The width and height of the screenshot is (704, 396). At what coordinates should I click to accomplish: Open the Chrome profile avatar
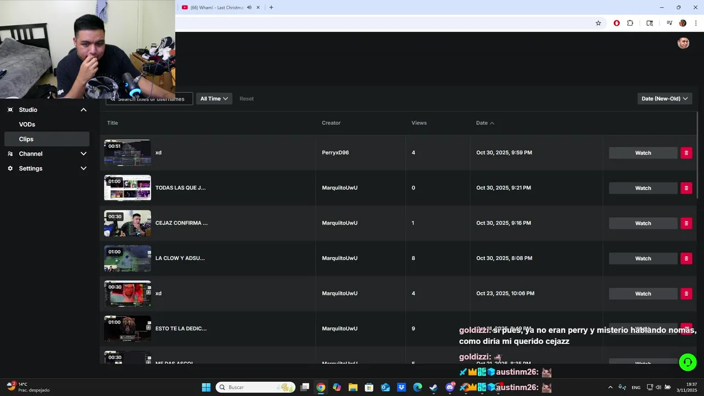[x=683, y=23]
